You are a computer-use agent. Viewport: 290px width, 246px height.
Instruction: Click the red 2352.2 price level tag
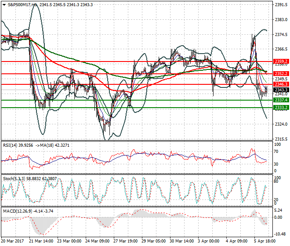pyautogui.click(x=280, y=74)
